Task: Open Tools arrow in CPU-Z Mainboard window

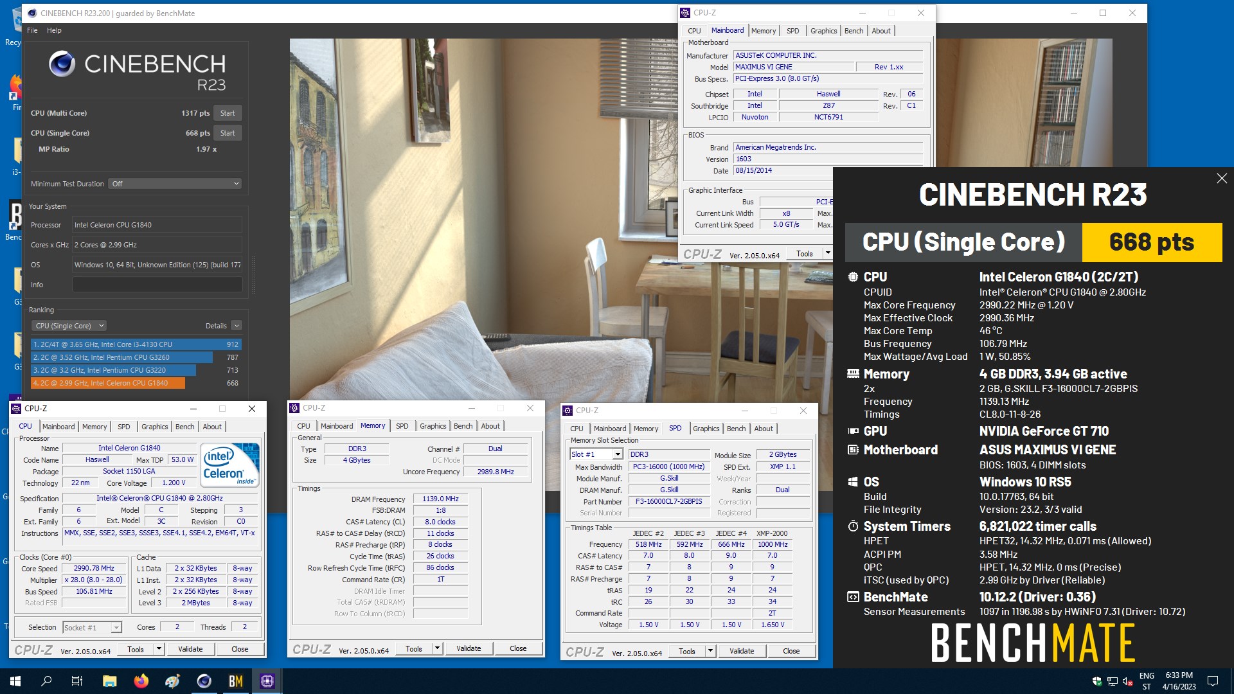Action: (828, 253)
